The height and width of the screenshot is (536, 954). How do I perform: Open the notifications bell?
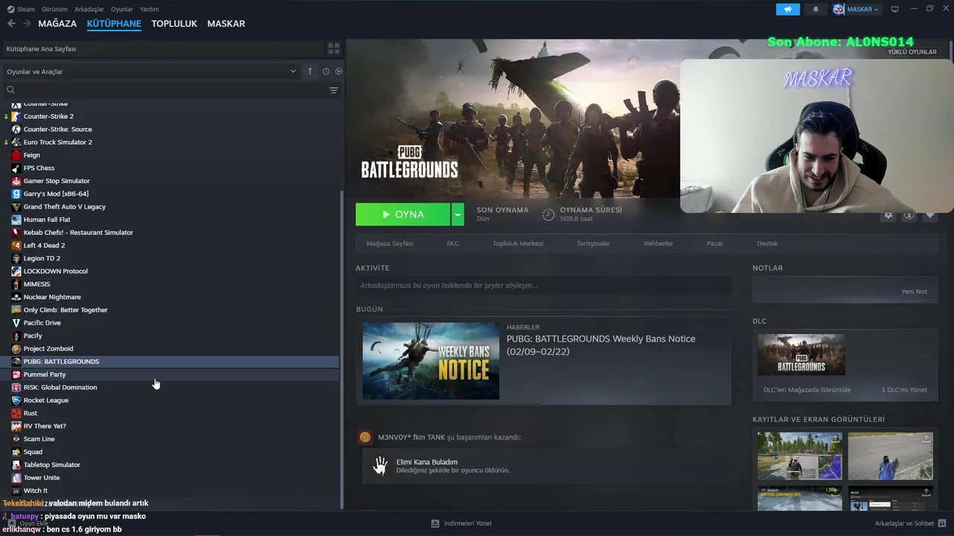(x=815, y=9)
